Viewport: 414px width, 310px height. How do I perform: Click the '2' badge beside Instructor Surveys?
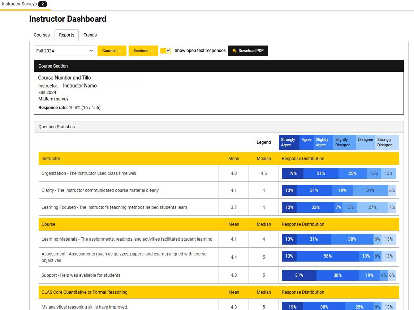pyautogui.click(x=43, y=4)
